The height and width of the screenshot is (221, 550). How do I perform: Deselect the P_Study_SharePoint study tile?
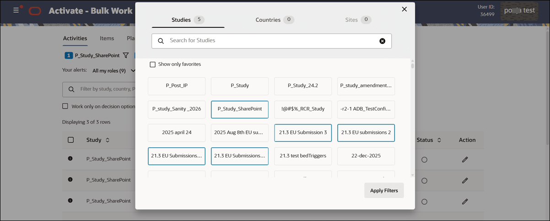(240, 109)
